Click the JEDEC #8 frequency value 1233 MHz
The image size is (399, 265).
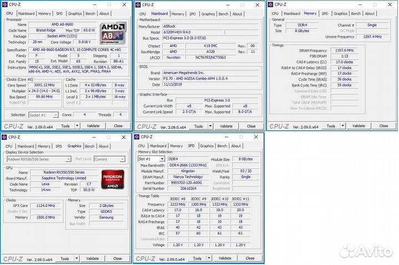(x=178, y=204)
